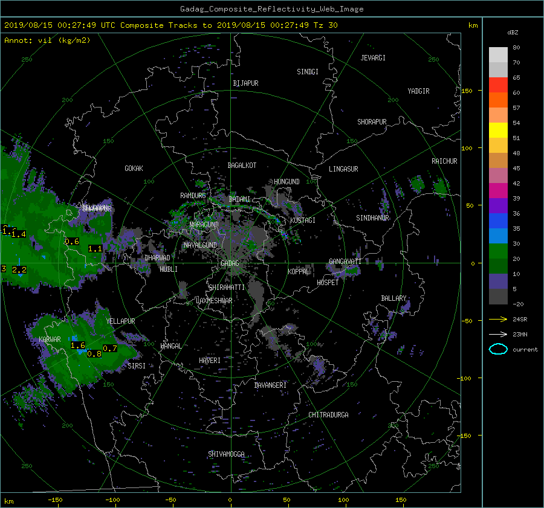Click the HUNGUND label
Screen dimensions: 544x508
pos(287,182)
